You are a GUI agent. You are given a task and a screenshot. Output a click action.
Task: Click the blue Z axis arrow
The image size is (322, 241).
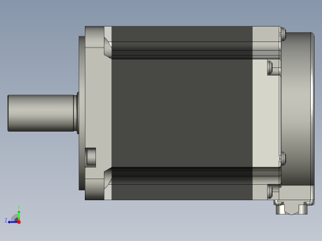point(13,222)
